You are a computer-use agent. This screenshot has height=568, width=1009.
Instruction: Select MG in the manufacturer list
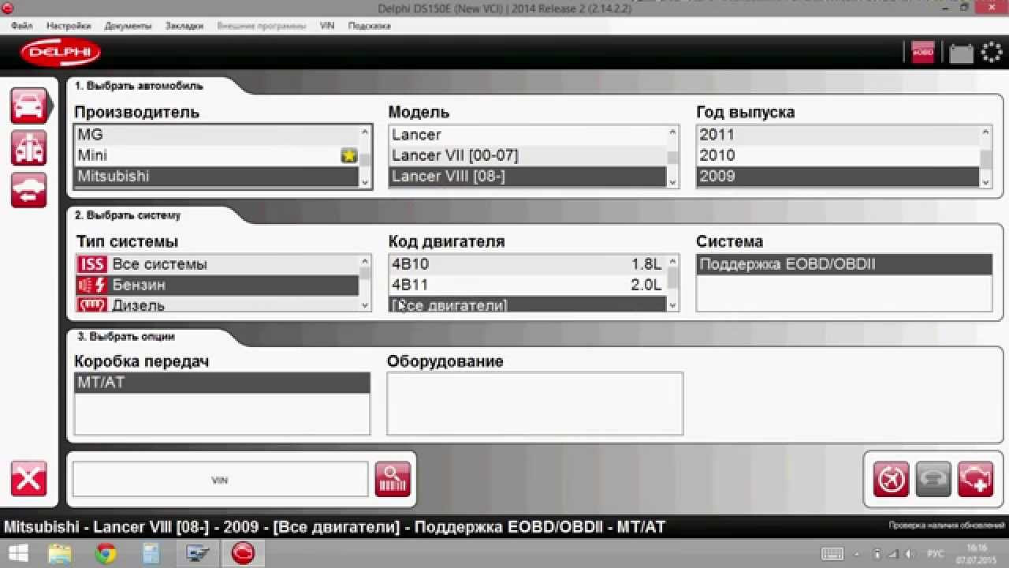pos(217,135)
